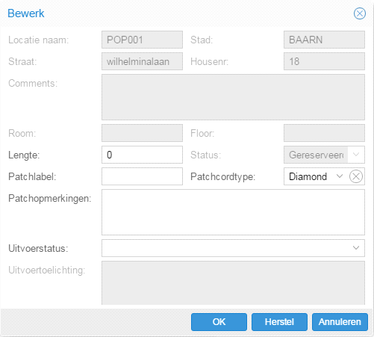Open the Status dropdown arrow
The image size is (374, 337).
pyautogui.click(x=356, y=155)
